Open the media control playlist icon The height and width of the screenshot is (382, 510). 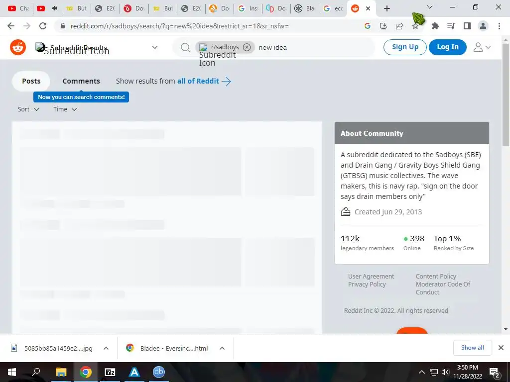(451, 26)
